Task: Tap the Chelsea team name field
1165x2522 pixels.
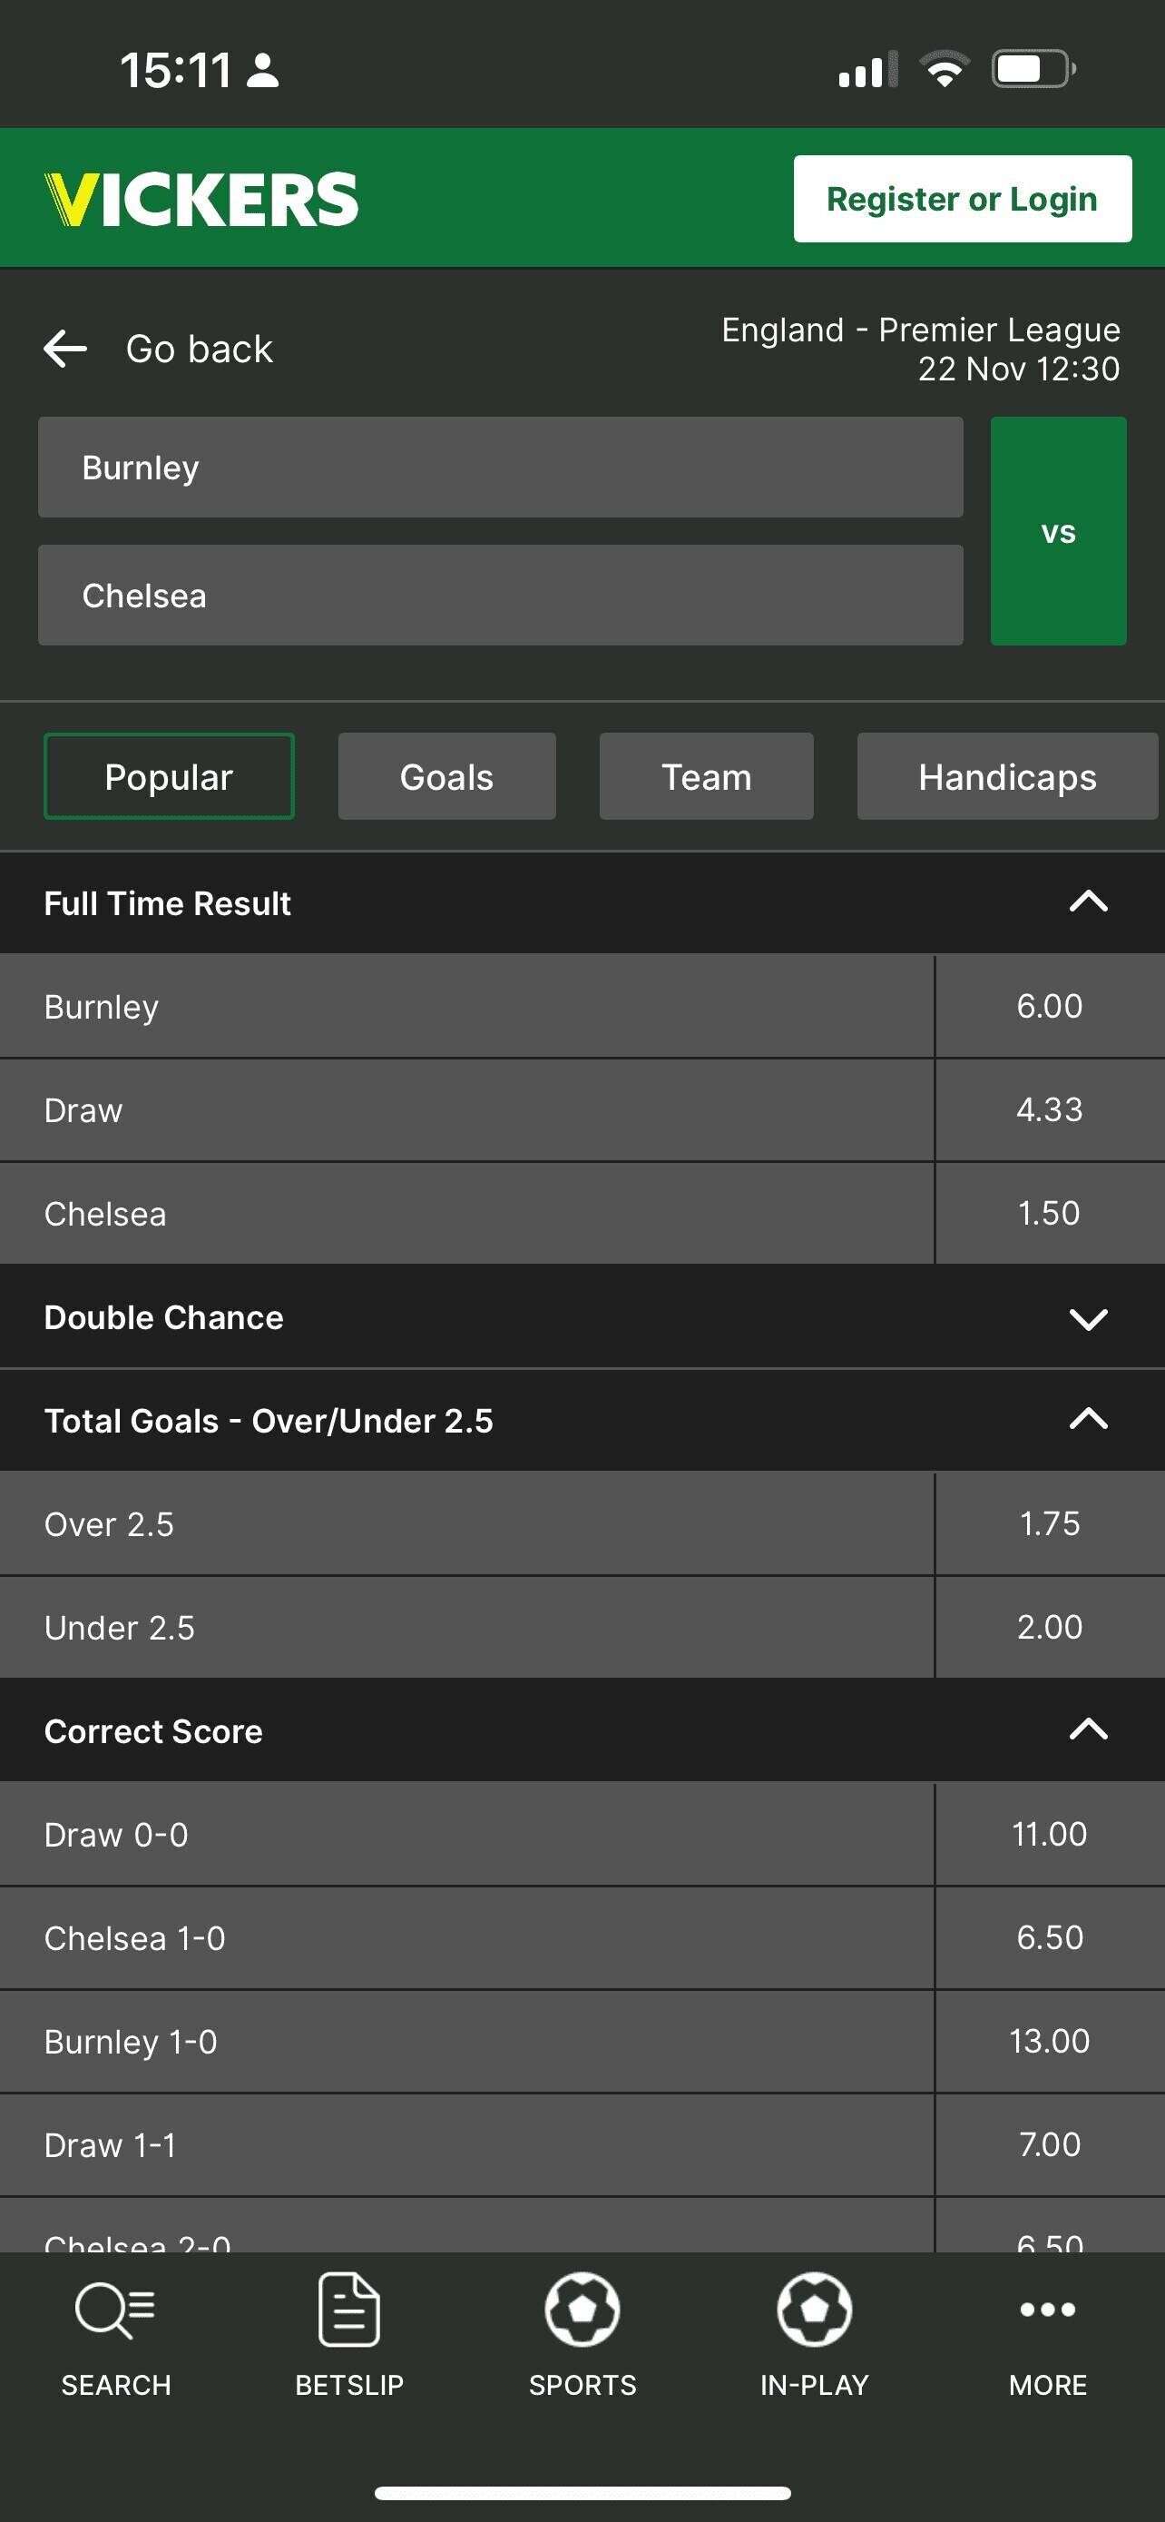Action: (500, 596)
